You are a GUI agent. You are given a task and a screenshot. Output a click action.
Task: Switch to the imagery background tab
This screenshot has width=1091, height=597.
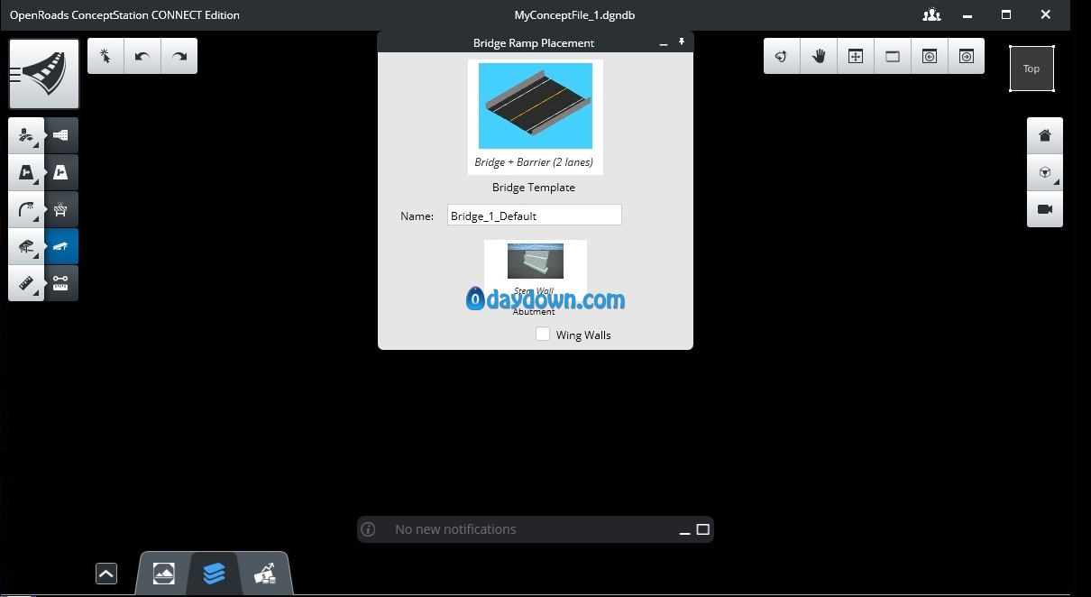click(164, 574)
